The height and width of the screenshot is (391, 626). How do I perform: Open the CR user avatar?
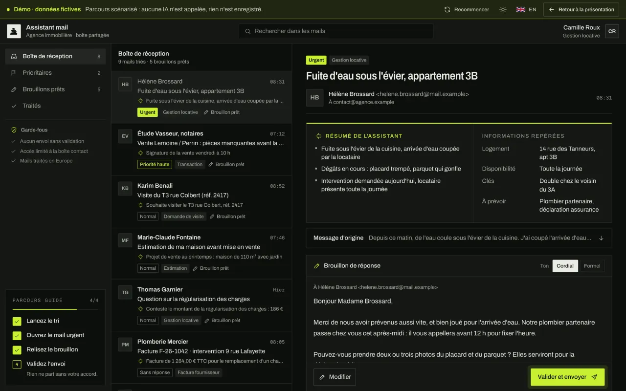pyautogui.click(x=612, y=31)
